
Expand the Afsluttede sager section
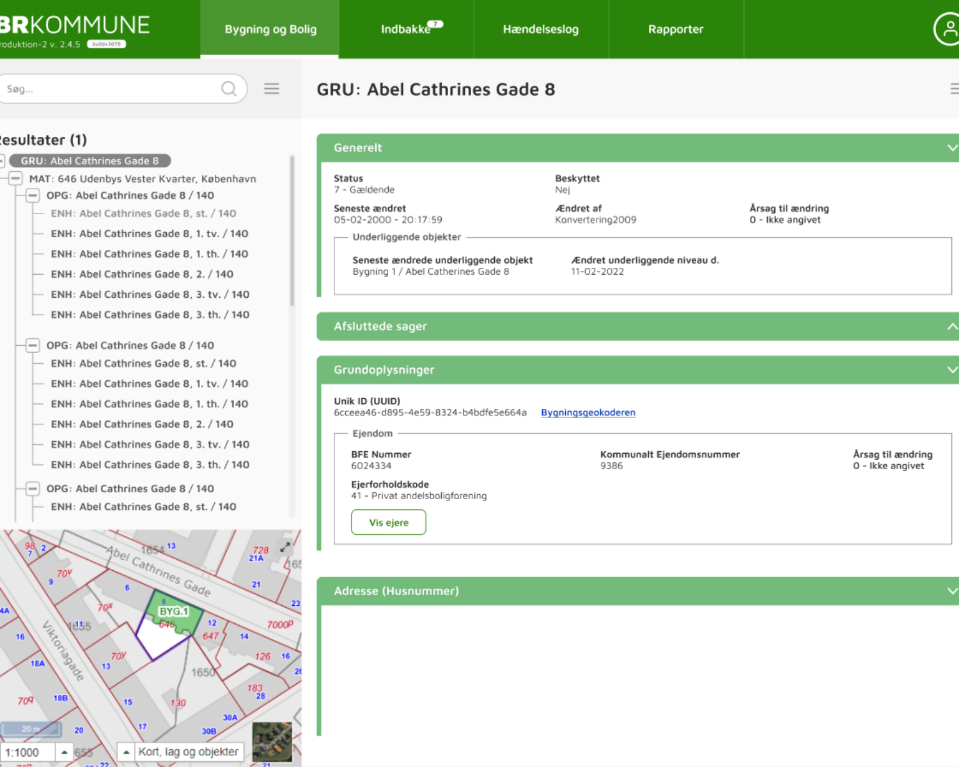(x=951, y=327)
